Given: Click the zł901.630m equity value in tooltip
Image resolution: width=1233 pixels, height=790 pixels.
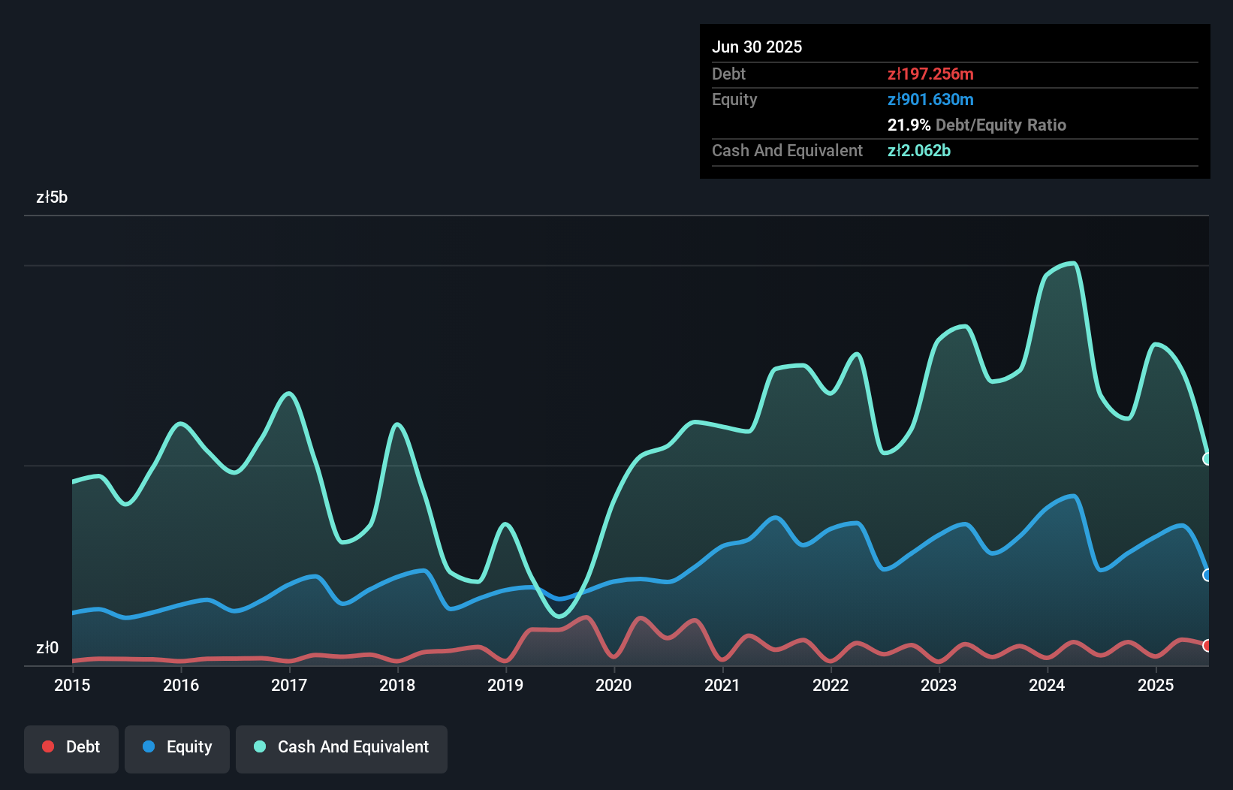Looking at the screenshot, I should 930,99.
